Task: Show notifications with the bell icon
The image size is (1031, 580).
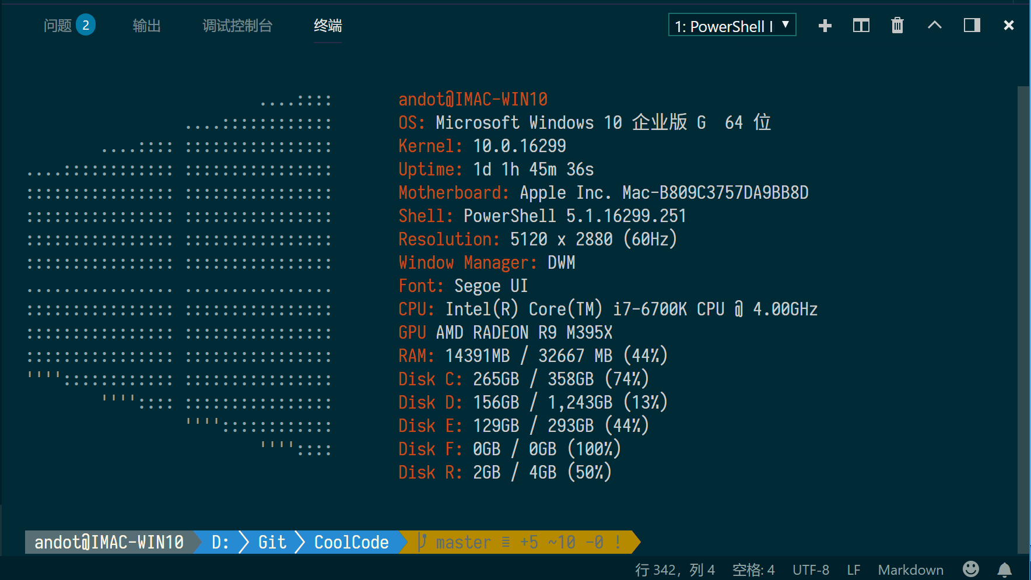Action: pyautogui.click(x=1004, y=570)
